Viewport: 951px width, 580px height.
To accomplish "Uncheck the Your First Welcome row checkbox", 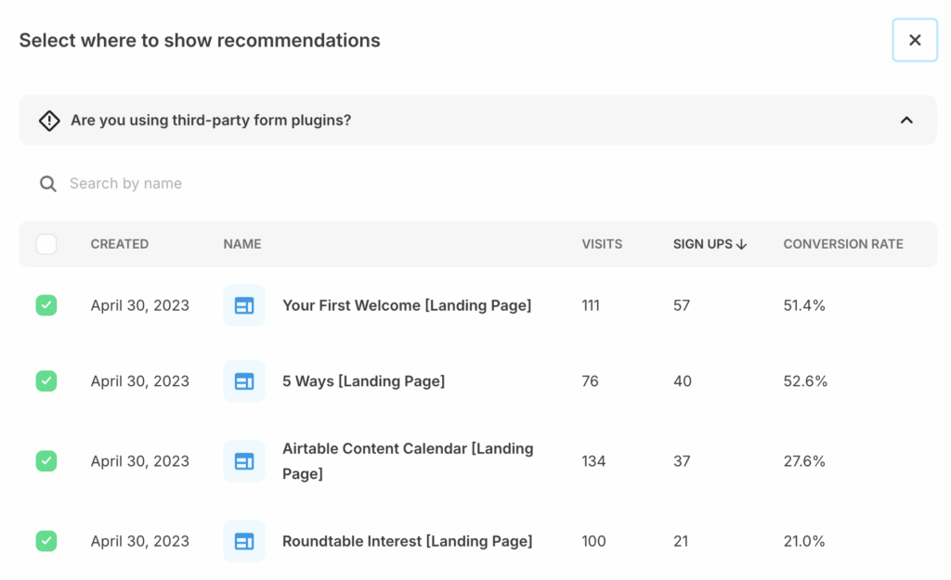I will pos(46,305).
